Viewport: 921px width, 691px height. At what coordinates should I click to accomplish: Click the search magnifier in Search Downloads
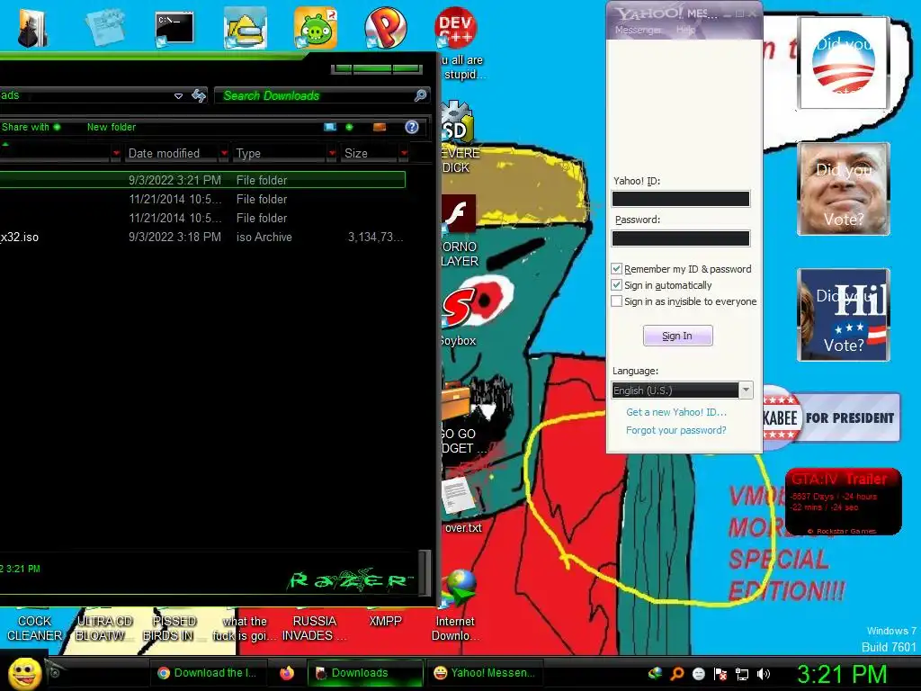(420, 95)
